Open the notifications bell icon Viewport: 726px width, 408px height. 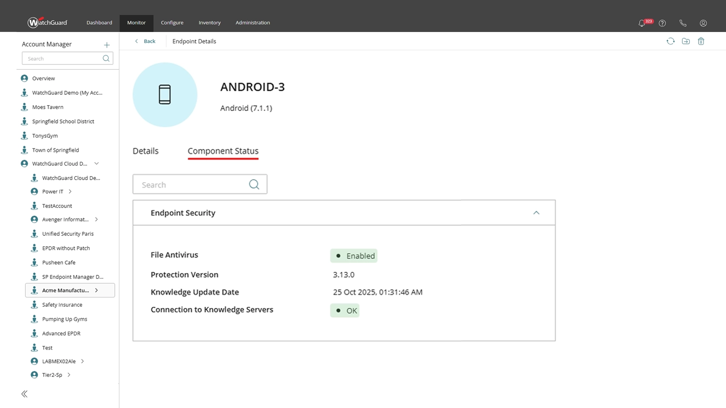pyautogui.click(x=642, y=23)
